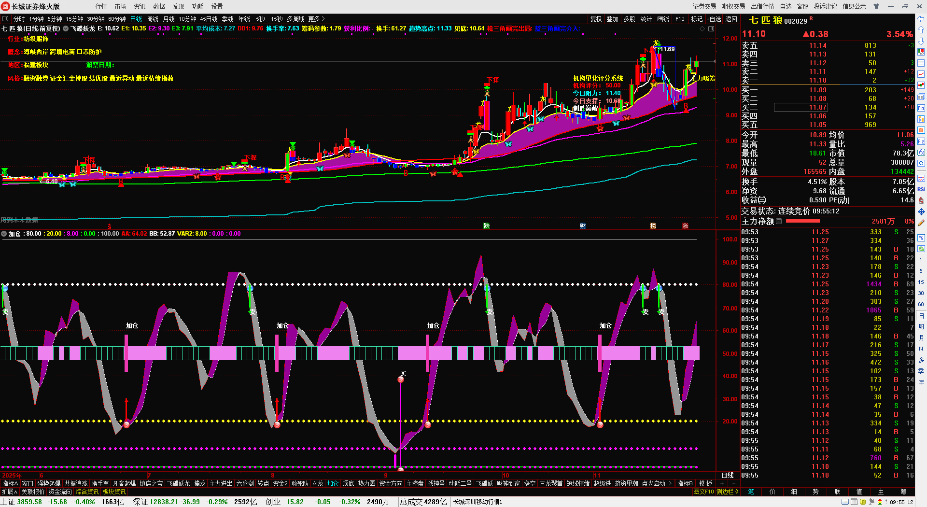Switch to the 60分钟 period tab

[x=117, y=19]
